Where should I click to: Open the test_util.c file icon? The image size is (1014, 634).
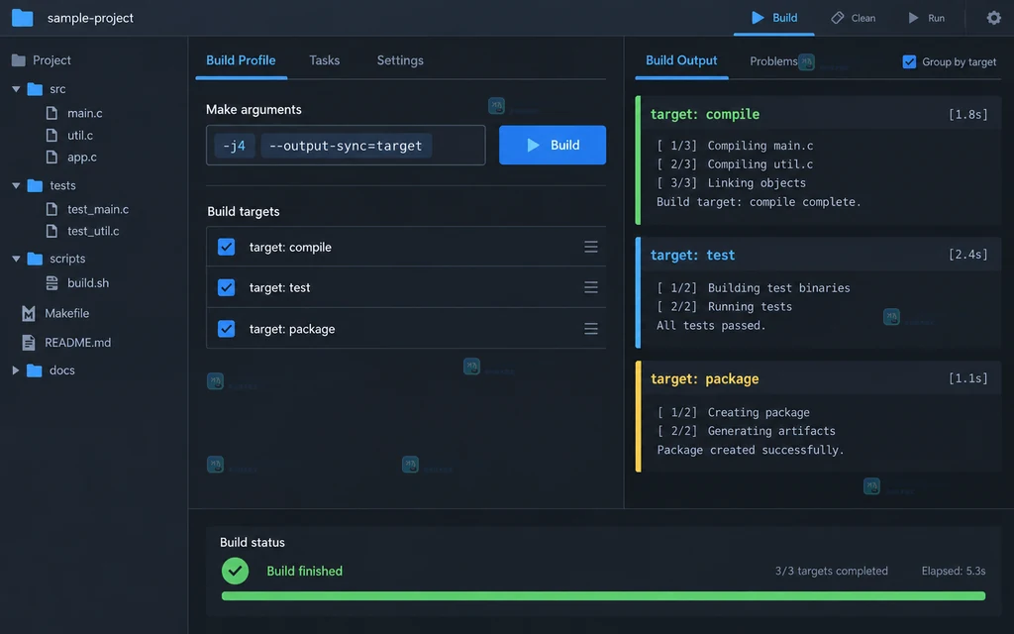coord(51,231)
